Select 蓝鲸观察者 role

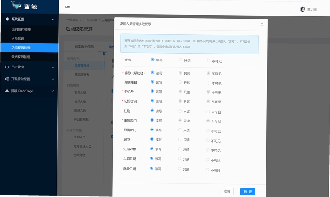click(82, 75)
